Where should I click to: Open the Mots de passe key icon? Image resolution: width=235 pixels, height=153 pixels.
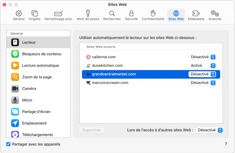tap(88, 13)
